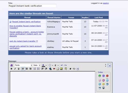Decrease the indent
The height and width of the screenshot is (93, 128).
point(42,69)
